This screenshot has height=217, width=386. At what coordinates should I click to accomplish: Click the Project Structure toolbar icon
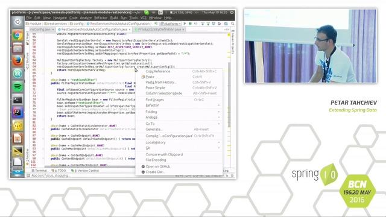point(226,24)
